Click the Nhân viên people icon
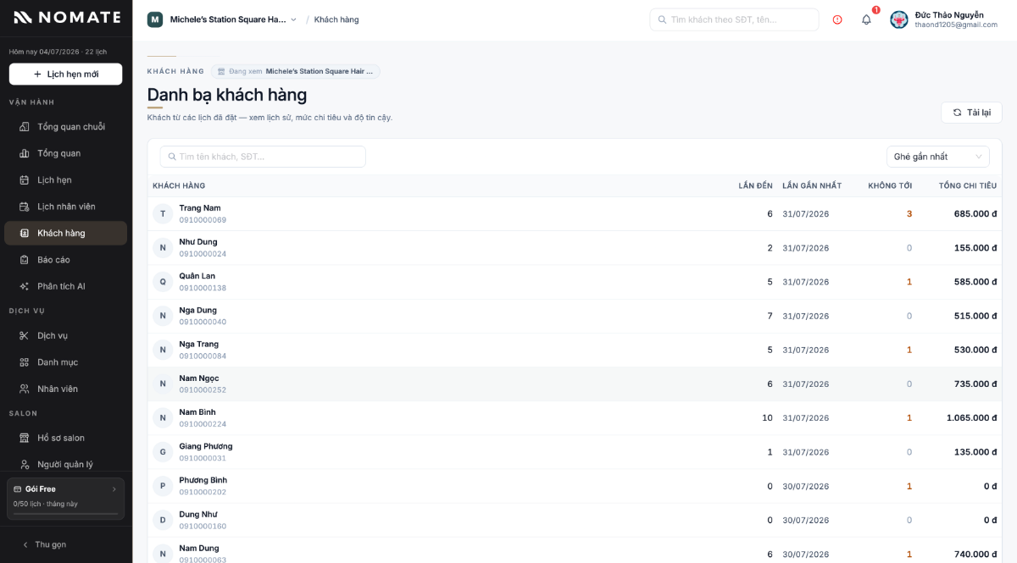The width and height of the screenshot is (1017, 563). [x=25, y=389]
